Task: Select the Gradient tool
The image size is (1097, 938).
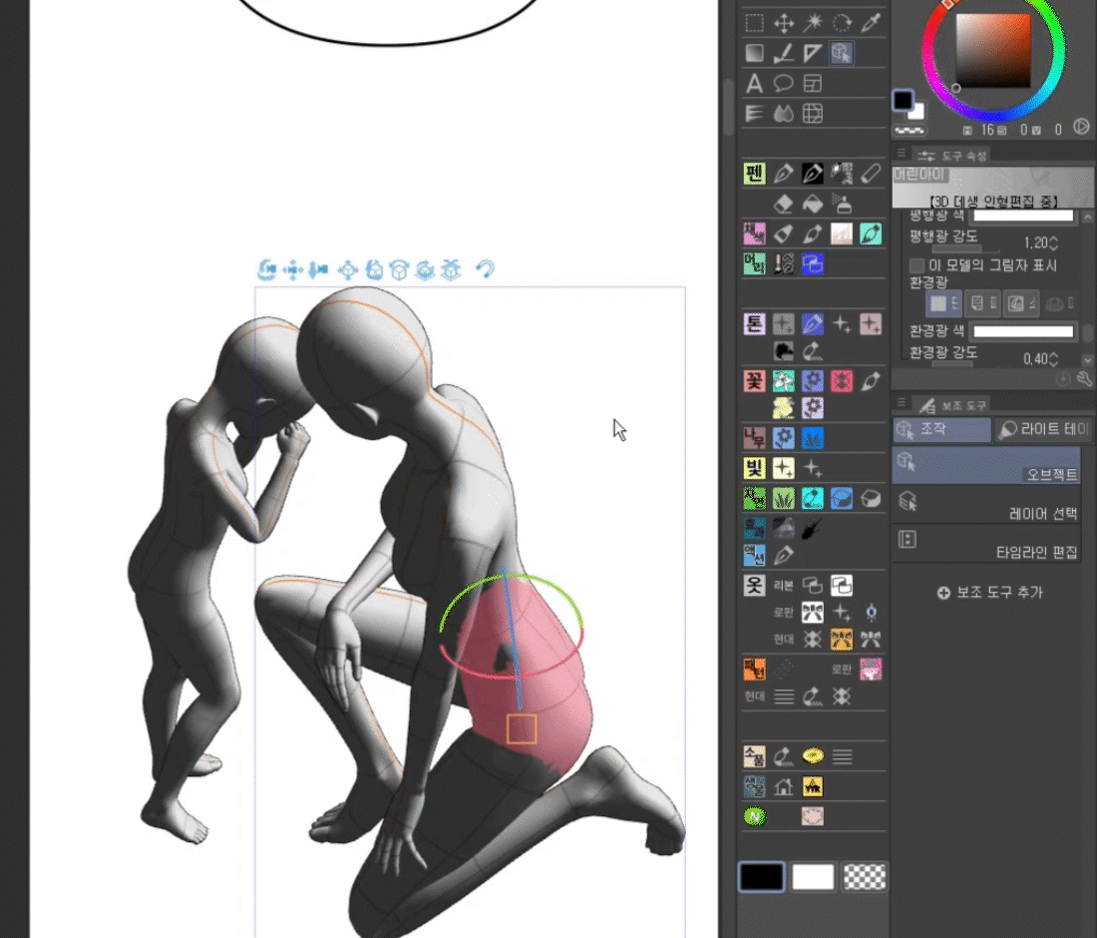Action: coord(754,53)
